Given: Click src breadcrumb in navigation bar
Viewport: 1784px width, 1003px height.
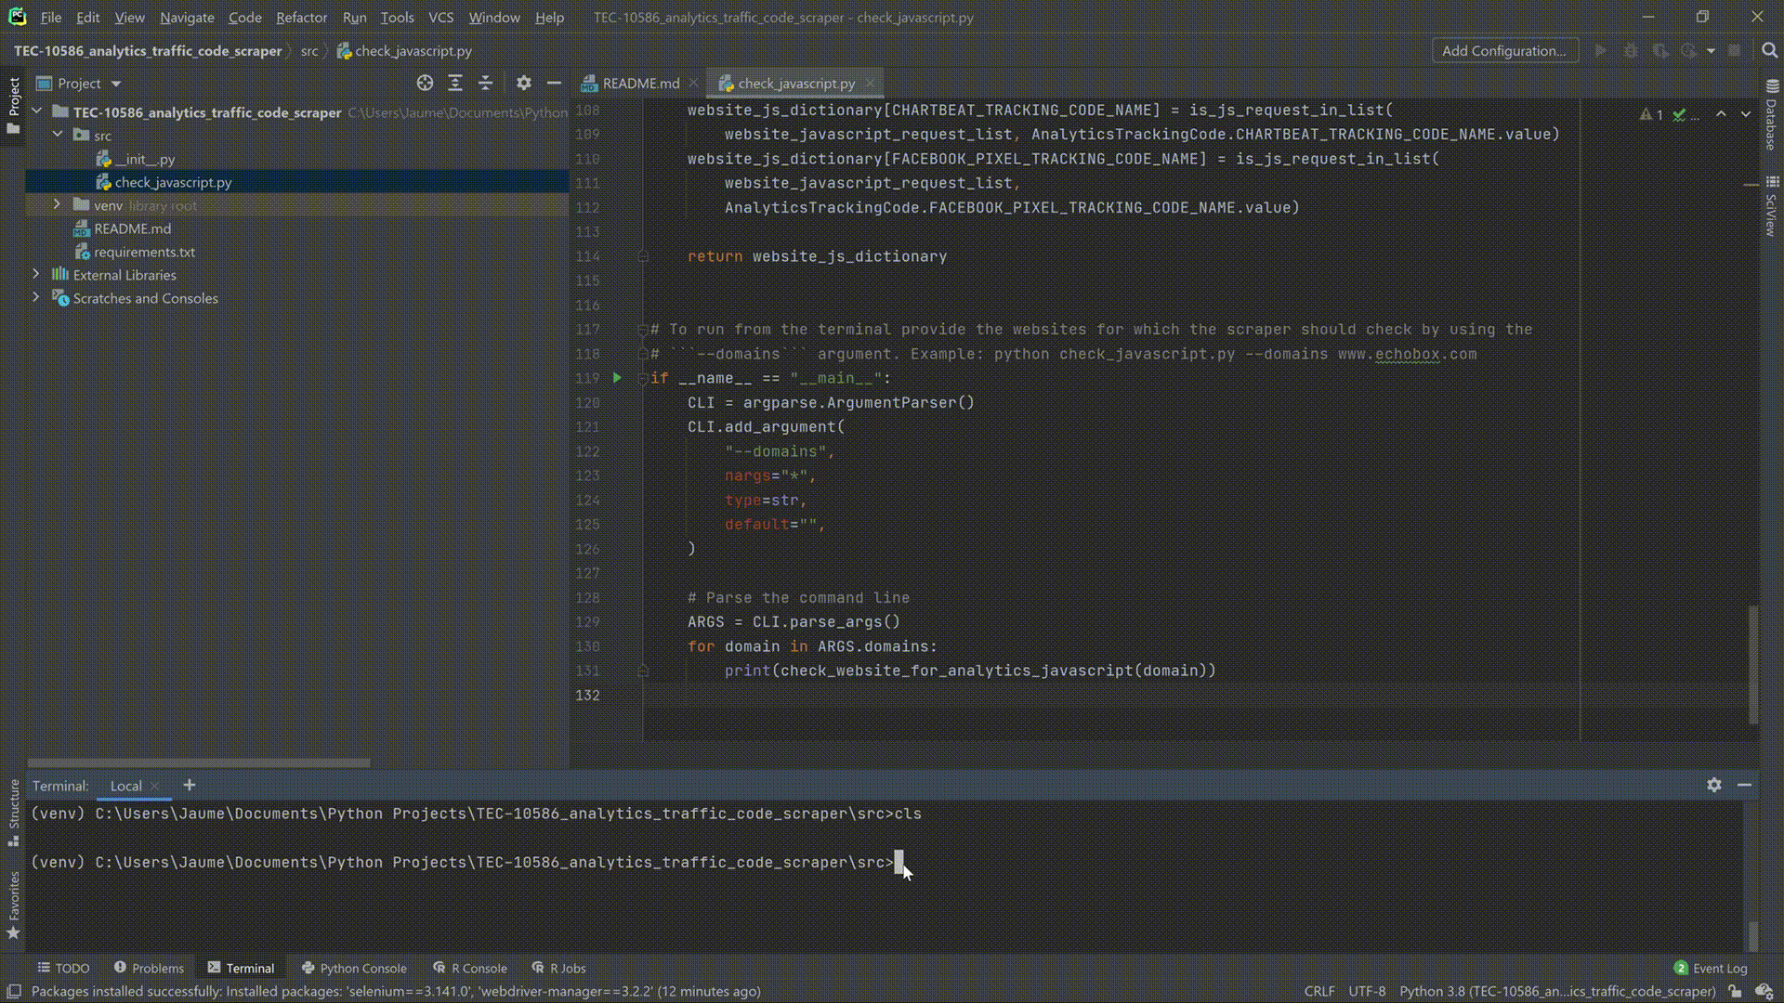Looking at the screenshot, I should pyautogui.click(x=309, y=51).
